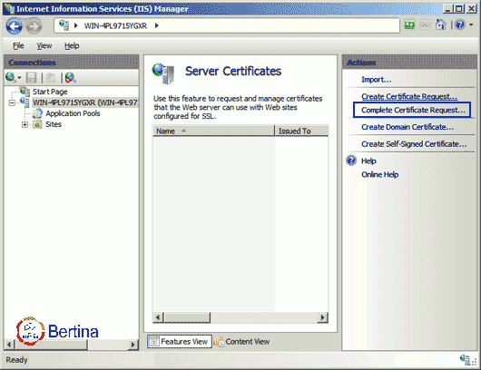
Task: Switch to Content View tab
Action: 241,342
